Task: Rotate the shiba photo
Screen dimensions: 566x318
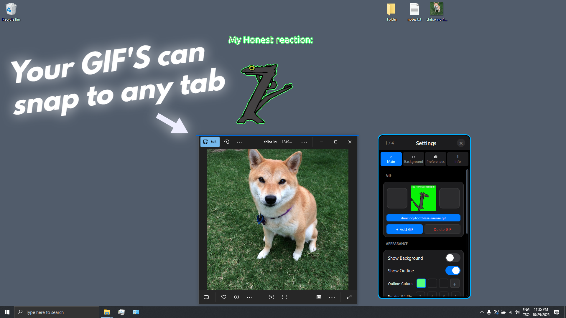Action: [x=227, y=142]
